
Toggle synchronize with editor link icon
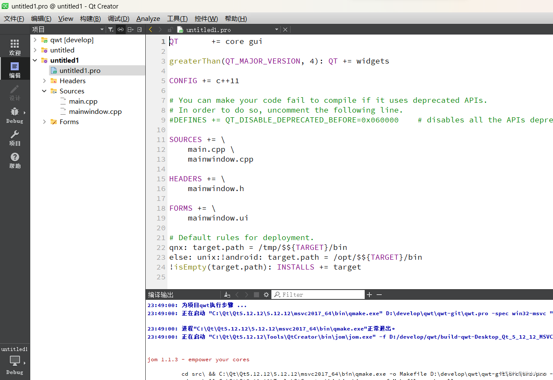pyautogui.click(x=121, y=29)
